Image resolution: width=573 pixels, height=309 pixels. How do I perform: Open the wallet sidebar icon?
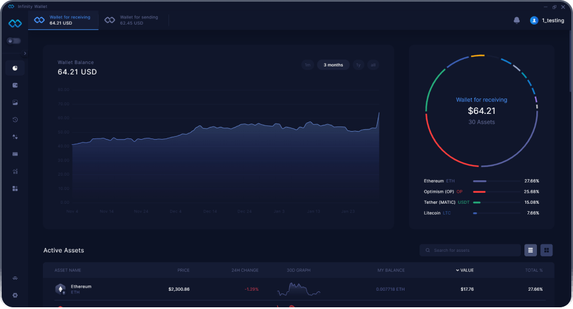pos(15,85)
